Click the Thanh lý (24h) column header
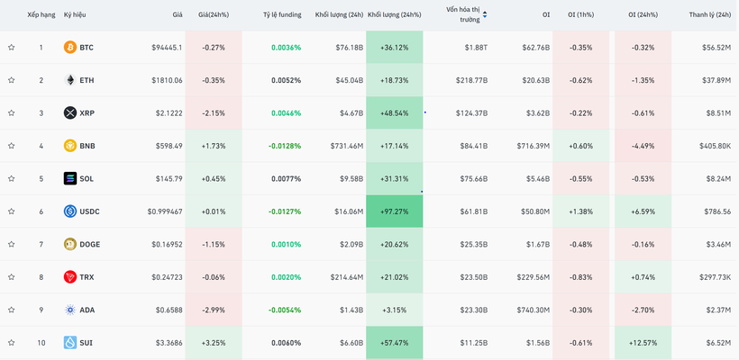Viewport: 739px width, 360px height. coord(709,14)
